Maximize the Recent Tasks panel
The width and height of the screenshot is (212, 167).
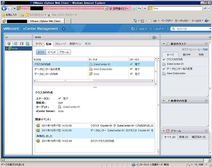click(206, 44)
